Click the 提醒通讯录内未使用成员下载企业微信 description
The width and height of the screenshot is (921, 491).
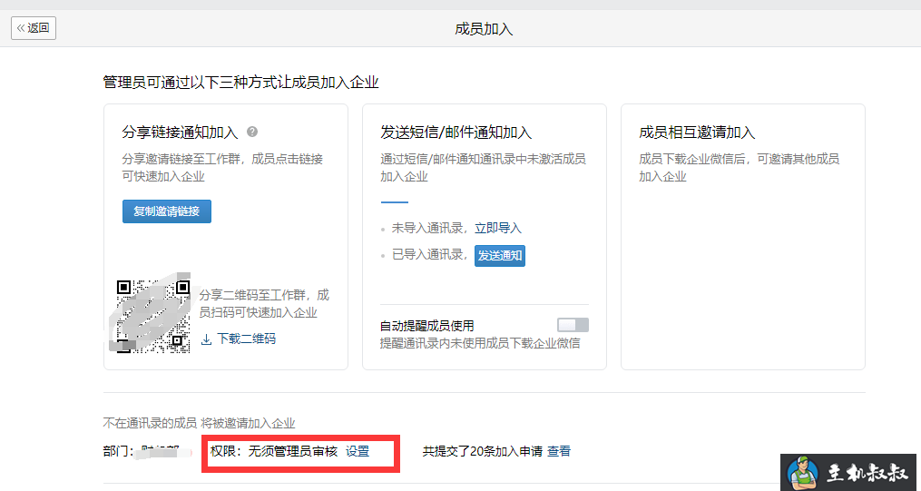pos(480,344)
